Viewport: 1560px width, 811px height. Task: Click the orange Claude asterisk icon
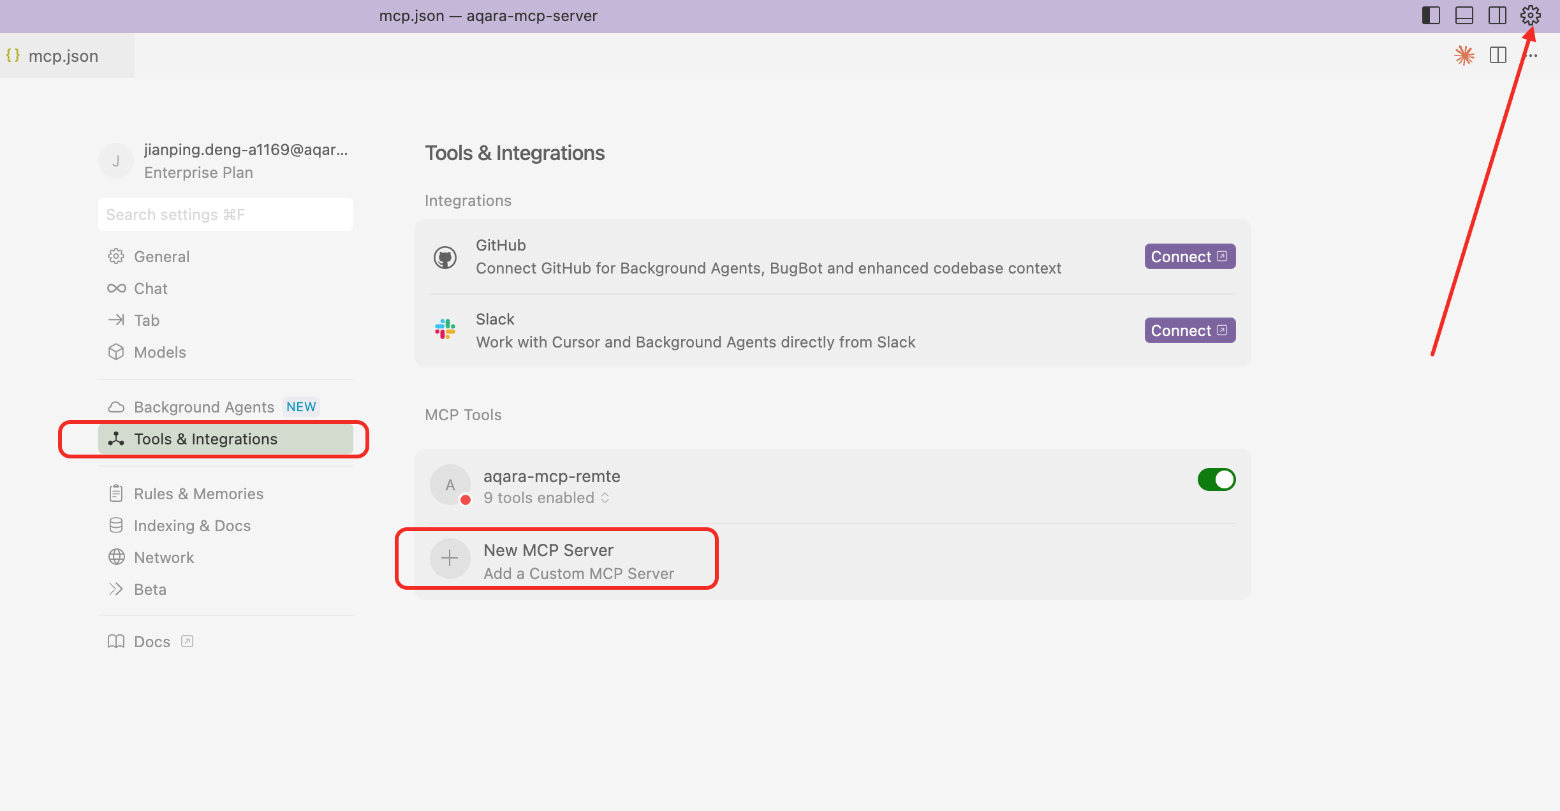click(x=1464, y=55)
